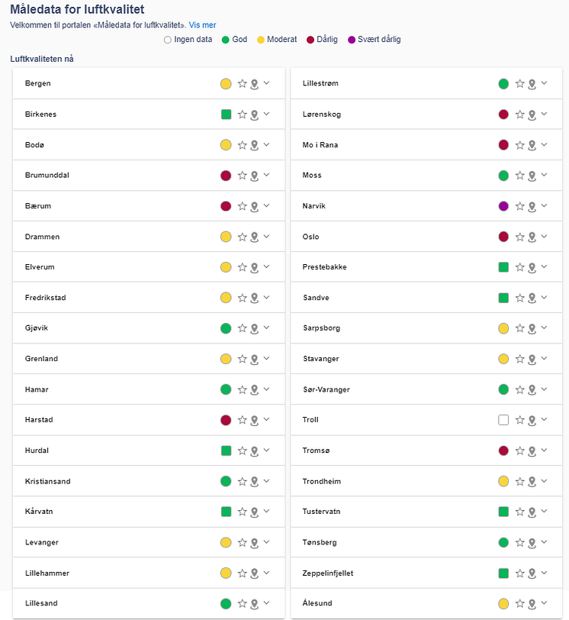The height and width of the screenshot is (620, 569).
Task: Add Tromsø to favorites via star
Action: (519, 450)
